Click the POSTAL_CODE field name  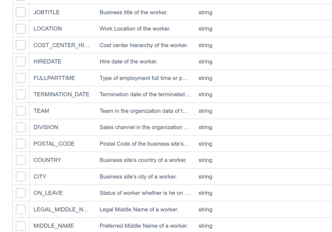point(54,144)
